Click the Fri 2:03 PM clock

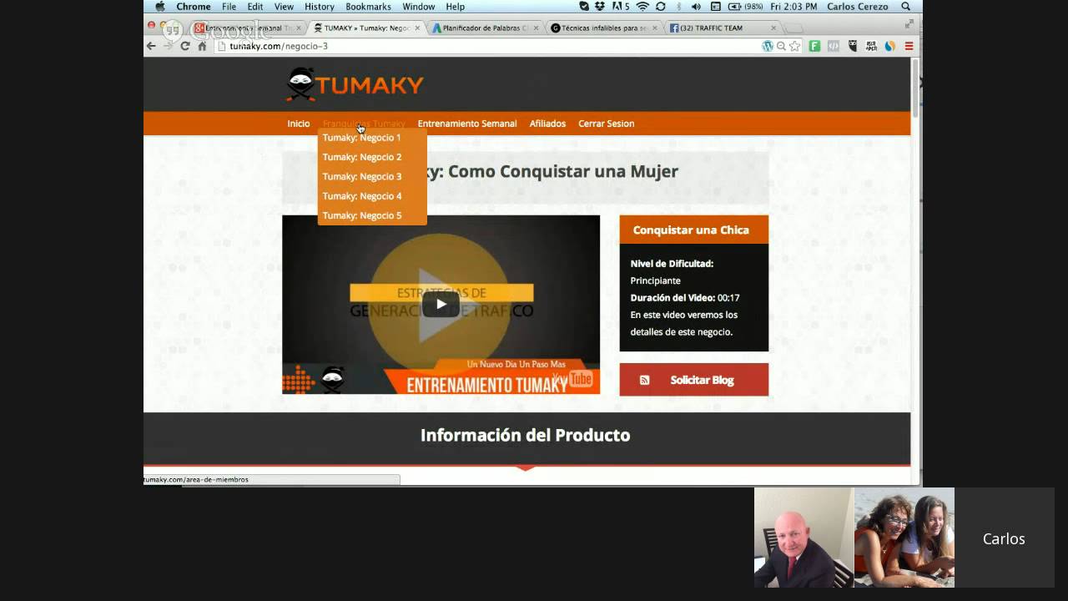point(793,6)
